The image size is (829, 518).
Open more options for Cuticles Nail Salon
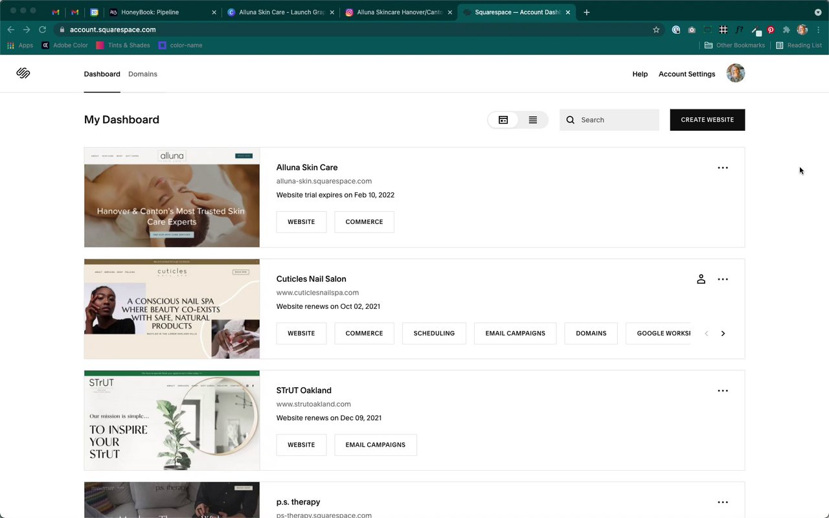tap(723, 279)
